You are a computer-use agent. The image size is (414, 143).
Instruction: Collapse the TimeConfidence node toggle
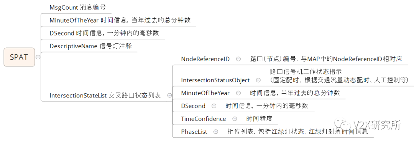(x=235, y=119)
